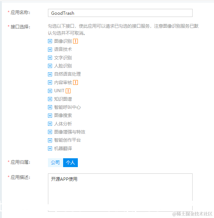
Task: Click the UNIT label text
Action: (x=59, y=91)
